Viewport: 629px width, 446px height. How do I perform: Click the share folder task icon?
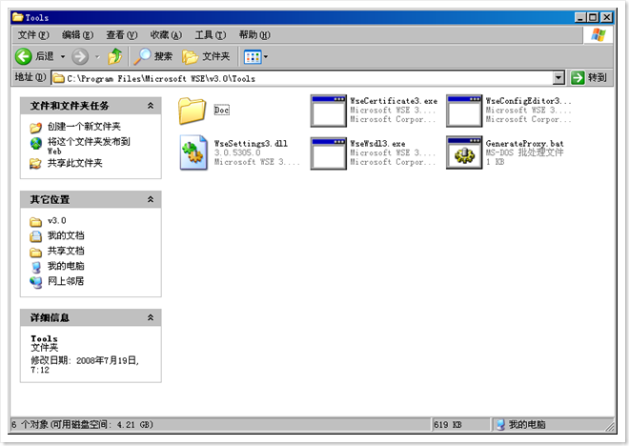(35, 164)
